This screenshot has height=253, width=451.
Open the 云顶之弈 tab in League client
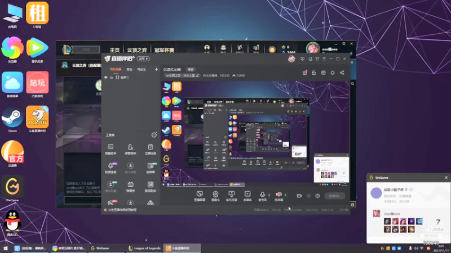137,50
